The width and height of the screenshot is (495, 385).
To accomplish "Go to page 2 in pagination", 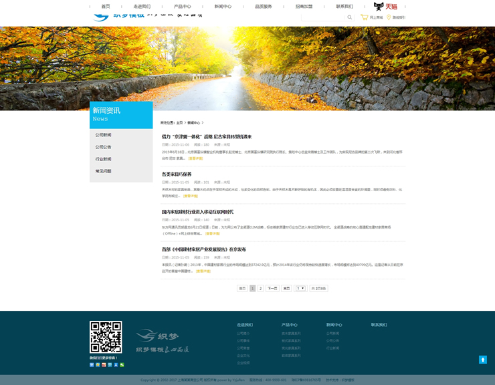I will pyautogui.click(x=260, y=288).
